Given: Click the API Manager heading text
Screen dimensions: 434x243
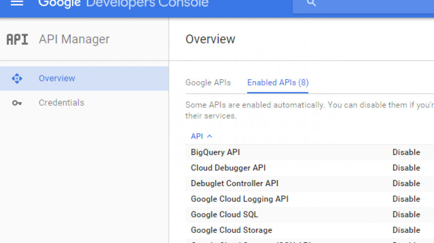Looking at the screenshot, I should [x=74, y=39].
